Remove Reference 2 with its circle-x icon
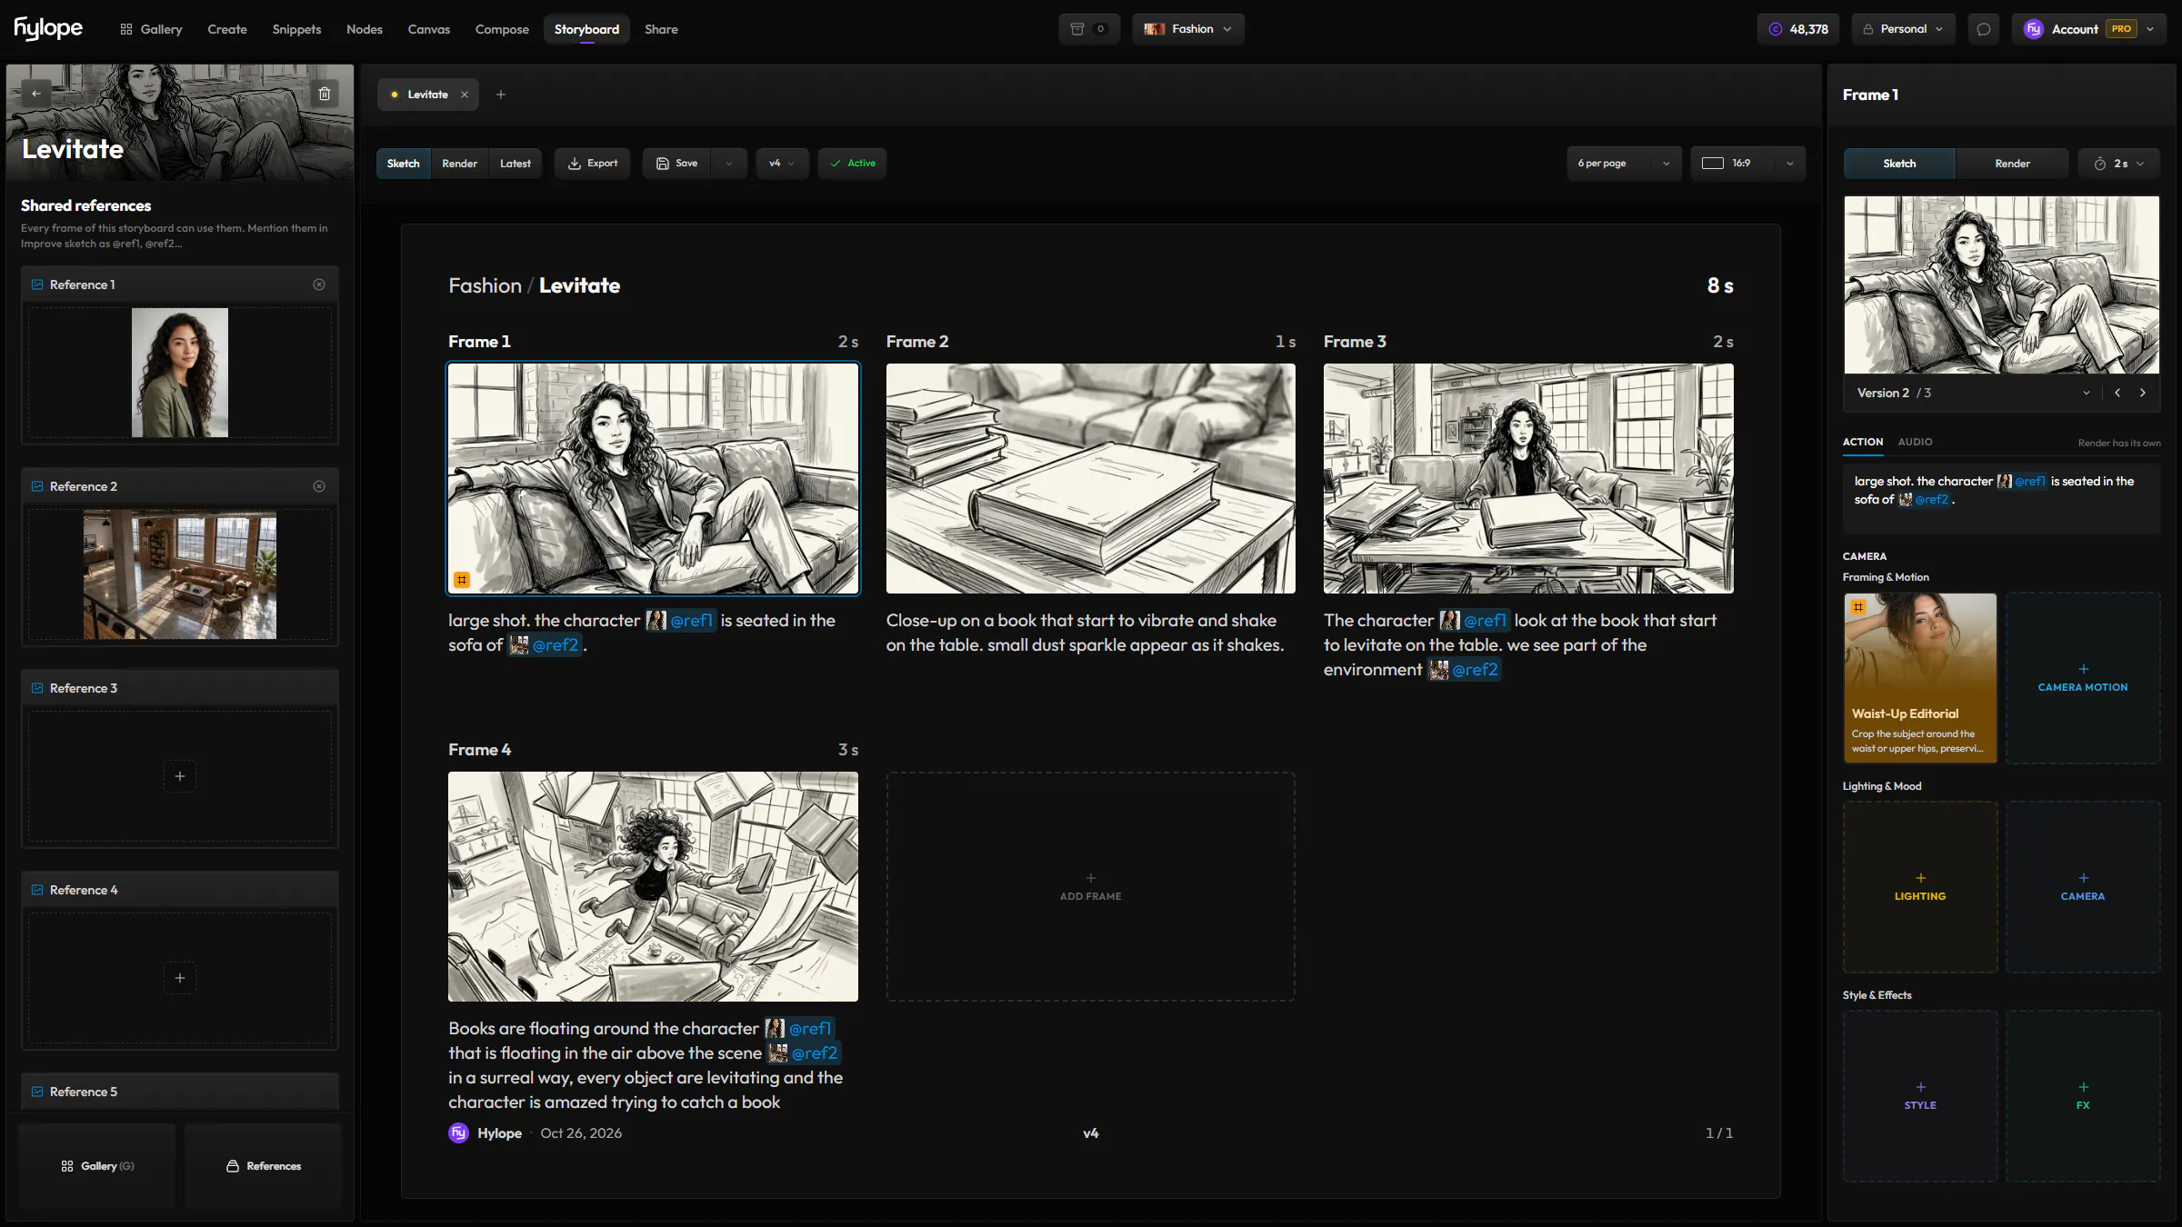This screenshot has height=1227, width=2182. click(319, 486)
